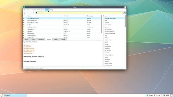Screen dimensions: 173x97
Task: Click status icon of nvidia-settings row
Action: (x=24, y=36)
